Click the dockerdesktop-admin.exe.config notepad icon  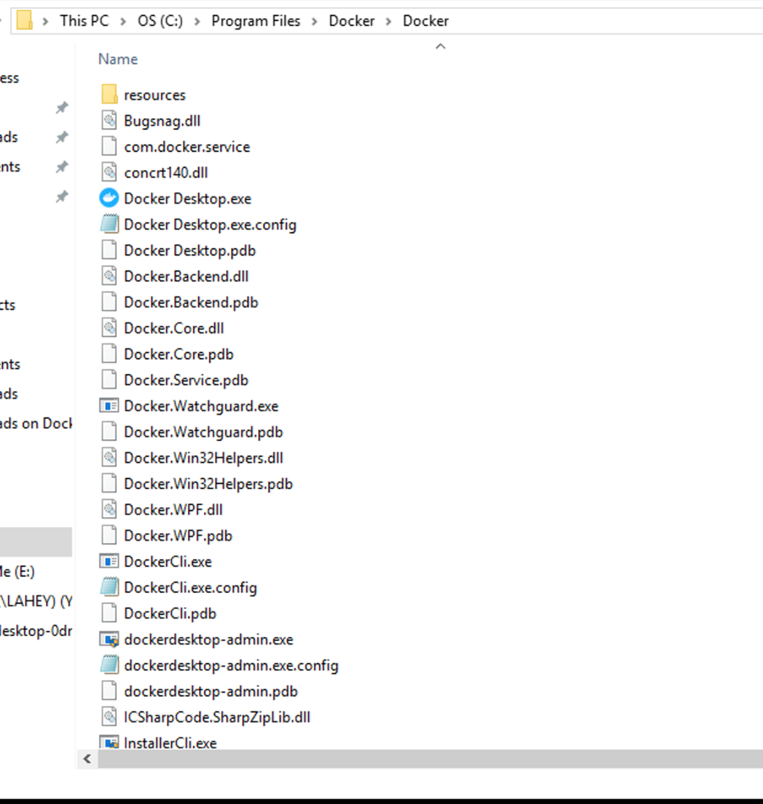109,665
